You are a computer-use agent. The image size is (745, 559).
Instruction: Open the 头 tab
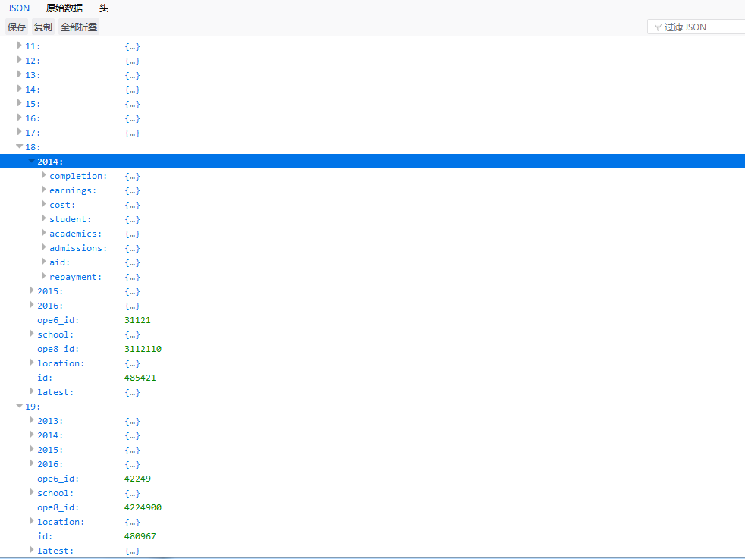[x=104, y=8]
